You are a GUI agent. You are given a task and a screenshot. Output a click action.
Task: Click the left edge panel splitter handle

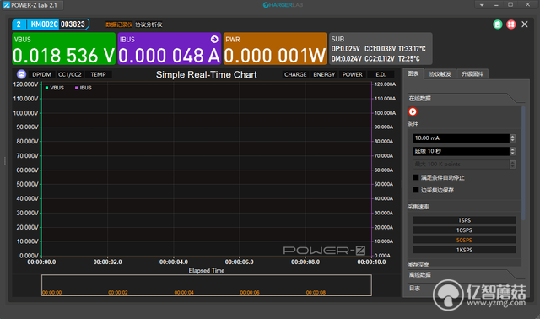point(5,160)
